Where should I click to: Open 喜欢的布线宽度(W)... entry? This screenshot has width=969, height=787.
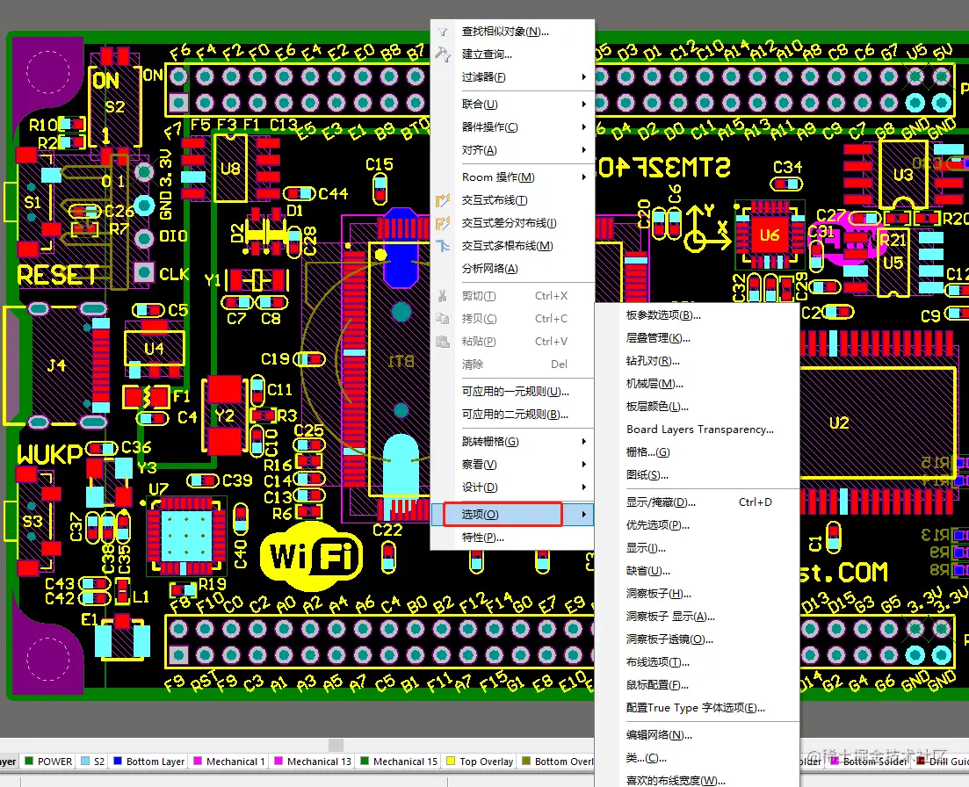pos(697,780)
